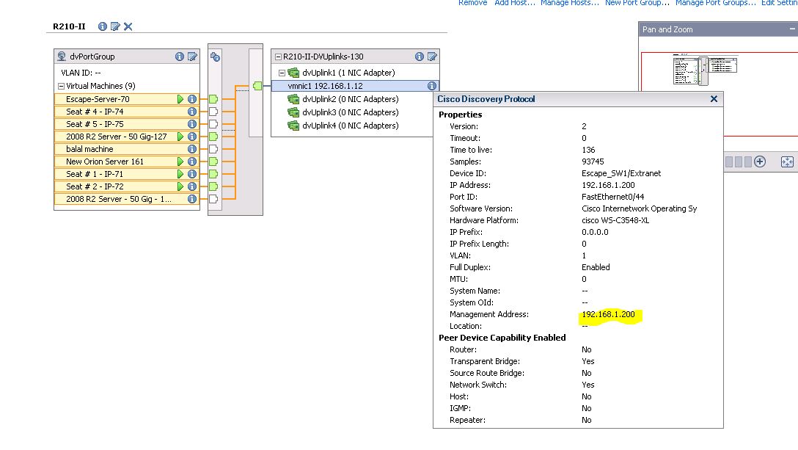Screen dimensions: 798x450
Task: Remove R210-II using the X icon
Action: point(128,26)
